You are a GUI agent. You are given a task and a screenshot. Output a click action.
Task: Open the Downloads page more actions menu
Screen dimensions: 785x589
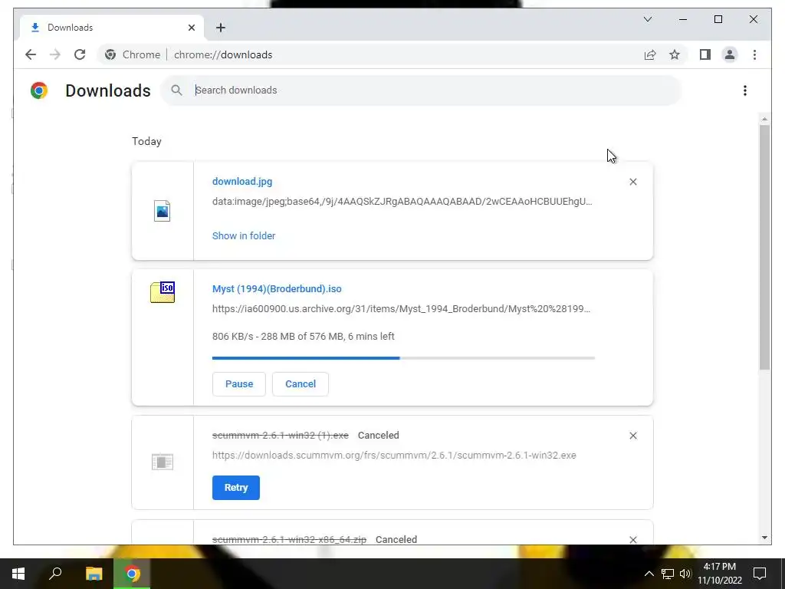click(745, 90)
